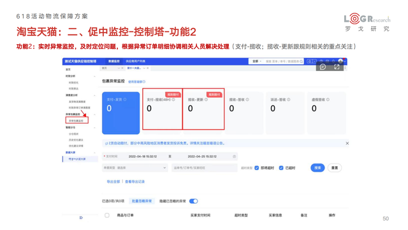
Task: Open 历史优化建议 in the sidebar
Action: pyautogui.click(x=76, y=140)
